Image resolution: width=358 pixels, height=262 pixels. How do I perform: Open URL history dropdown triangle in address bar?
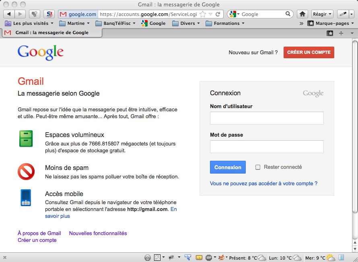[210, 14]
